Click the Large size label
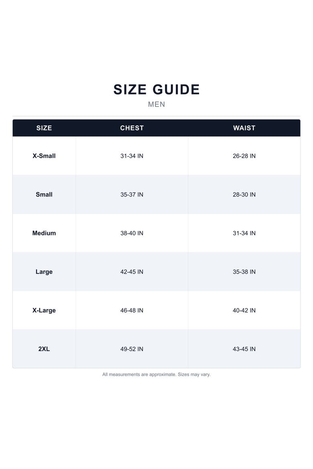313x469 pixels. pyautogui.click(x=44, y=272)
